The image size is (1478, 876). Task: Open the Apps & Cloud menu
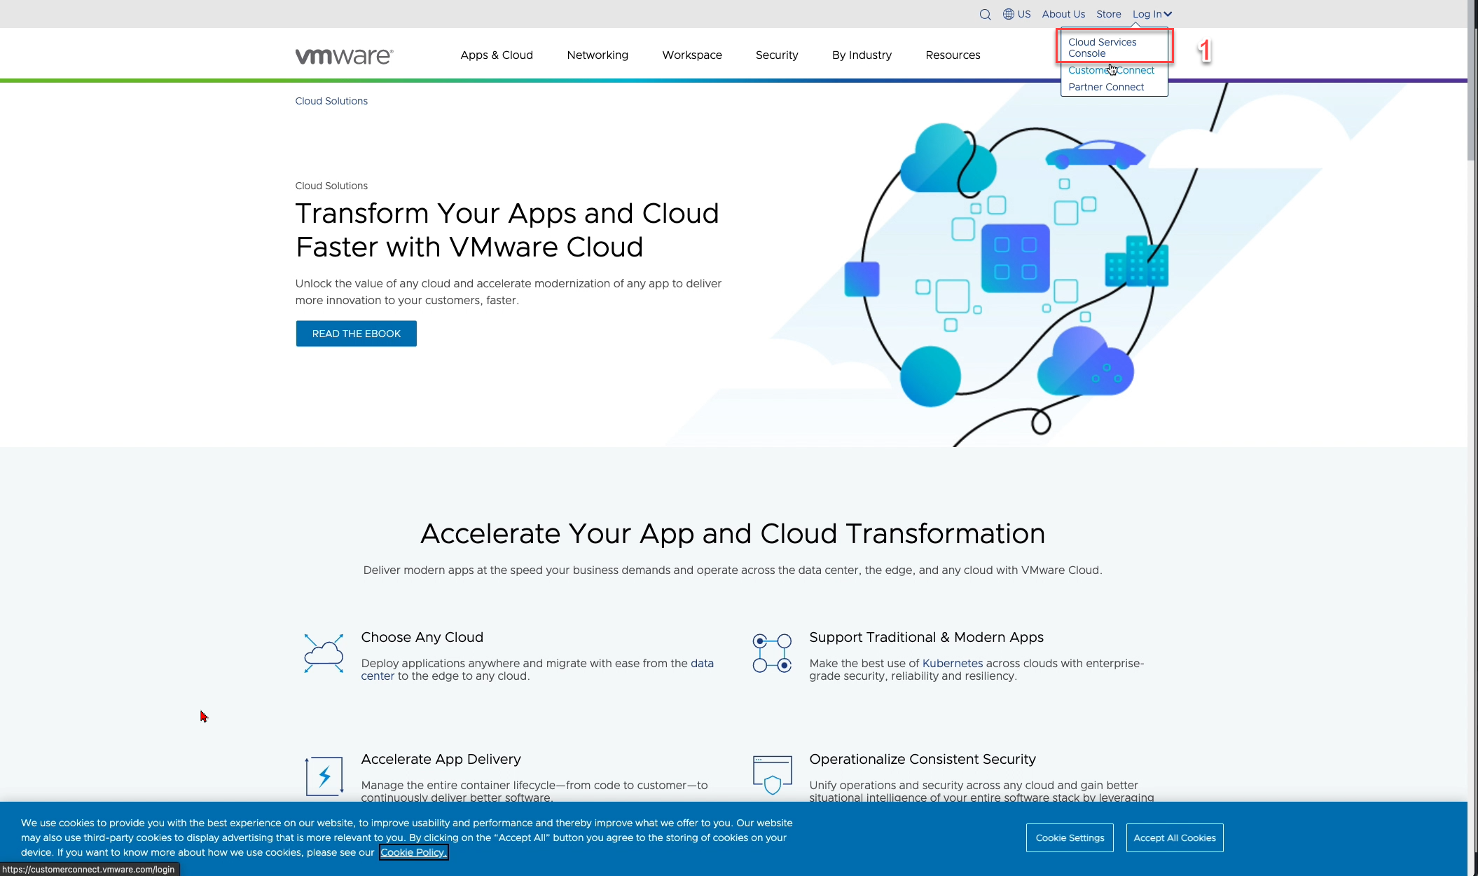pos(497,55)
